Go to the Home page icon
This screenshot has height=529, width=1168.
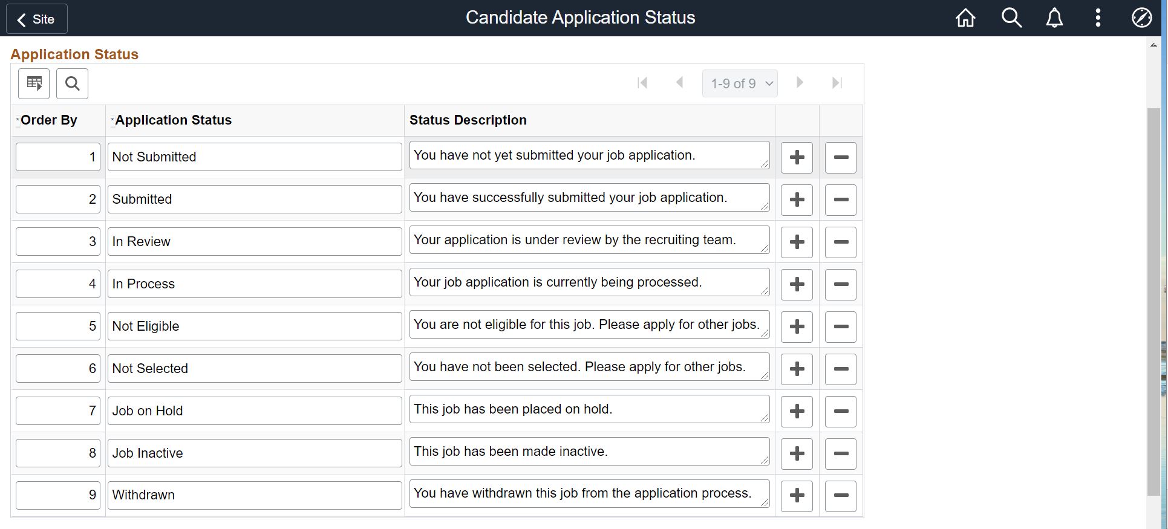[965, 18]
